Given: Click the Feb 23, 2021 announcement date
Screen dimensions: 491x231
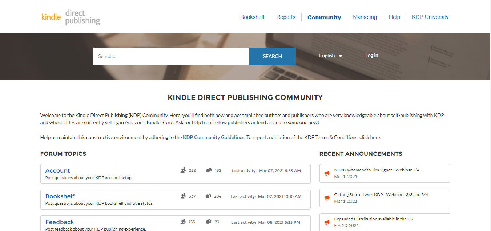Looking at the screenshot, I should pos(346,226).
